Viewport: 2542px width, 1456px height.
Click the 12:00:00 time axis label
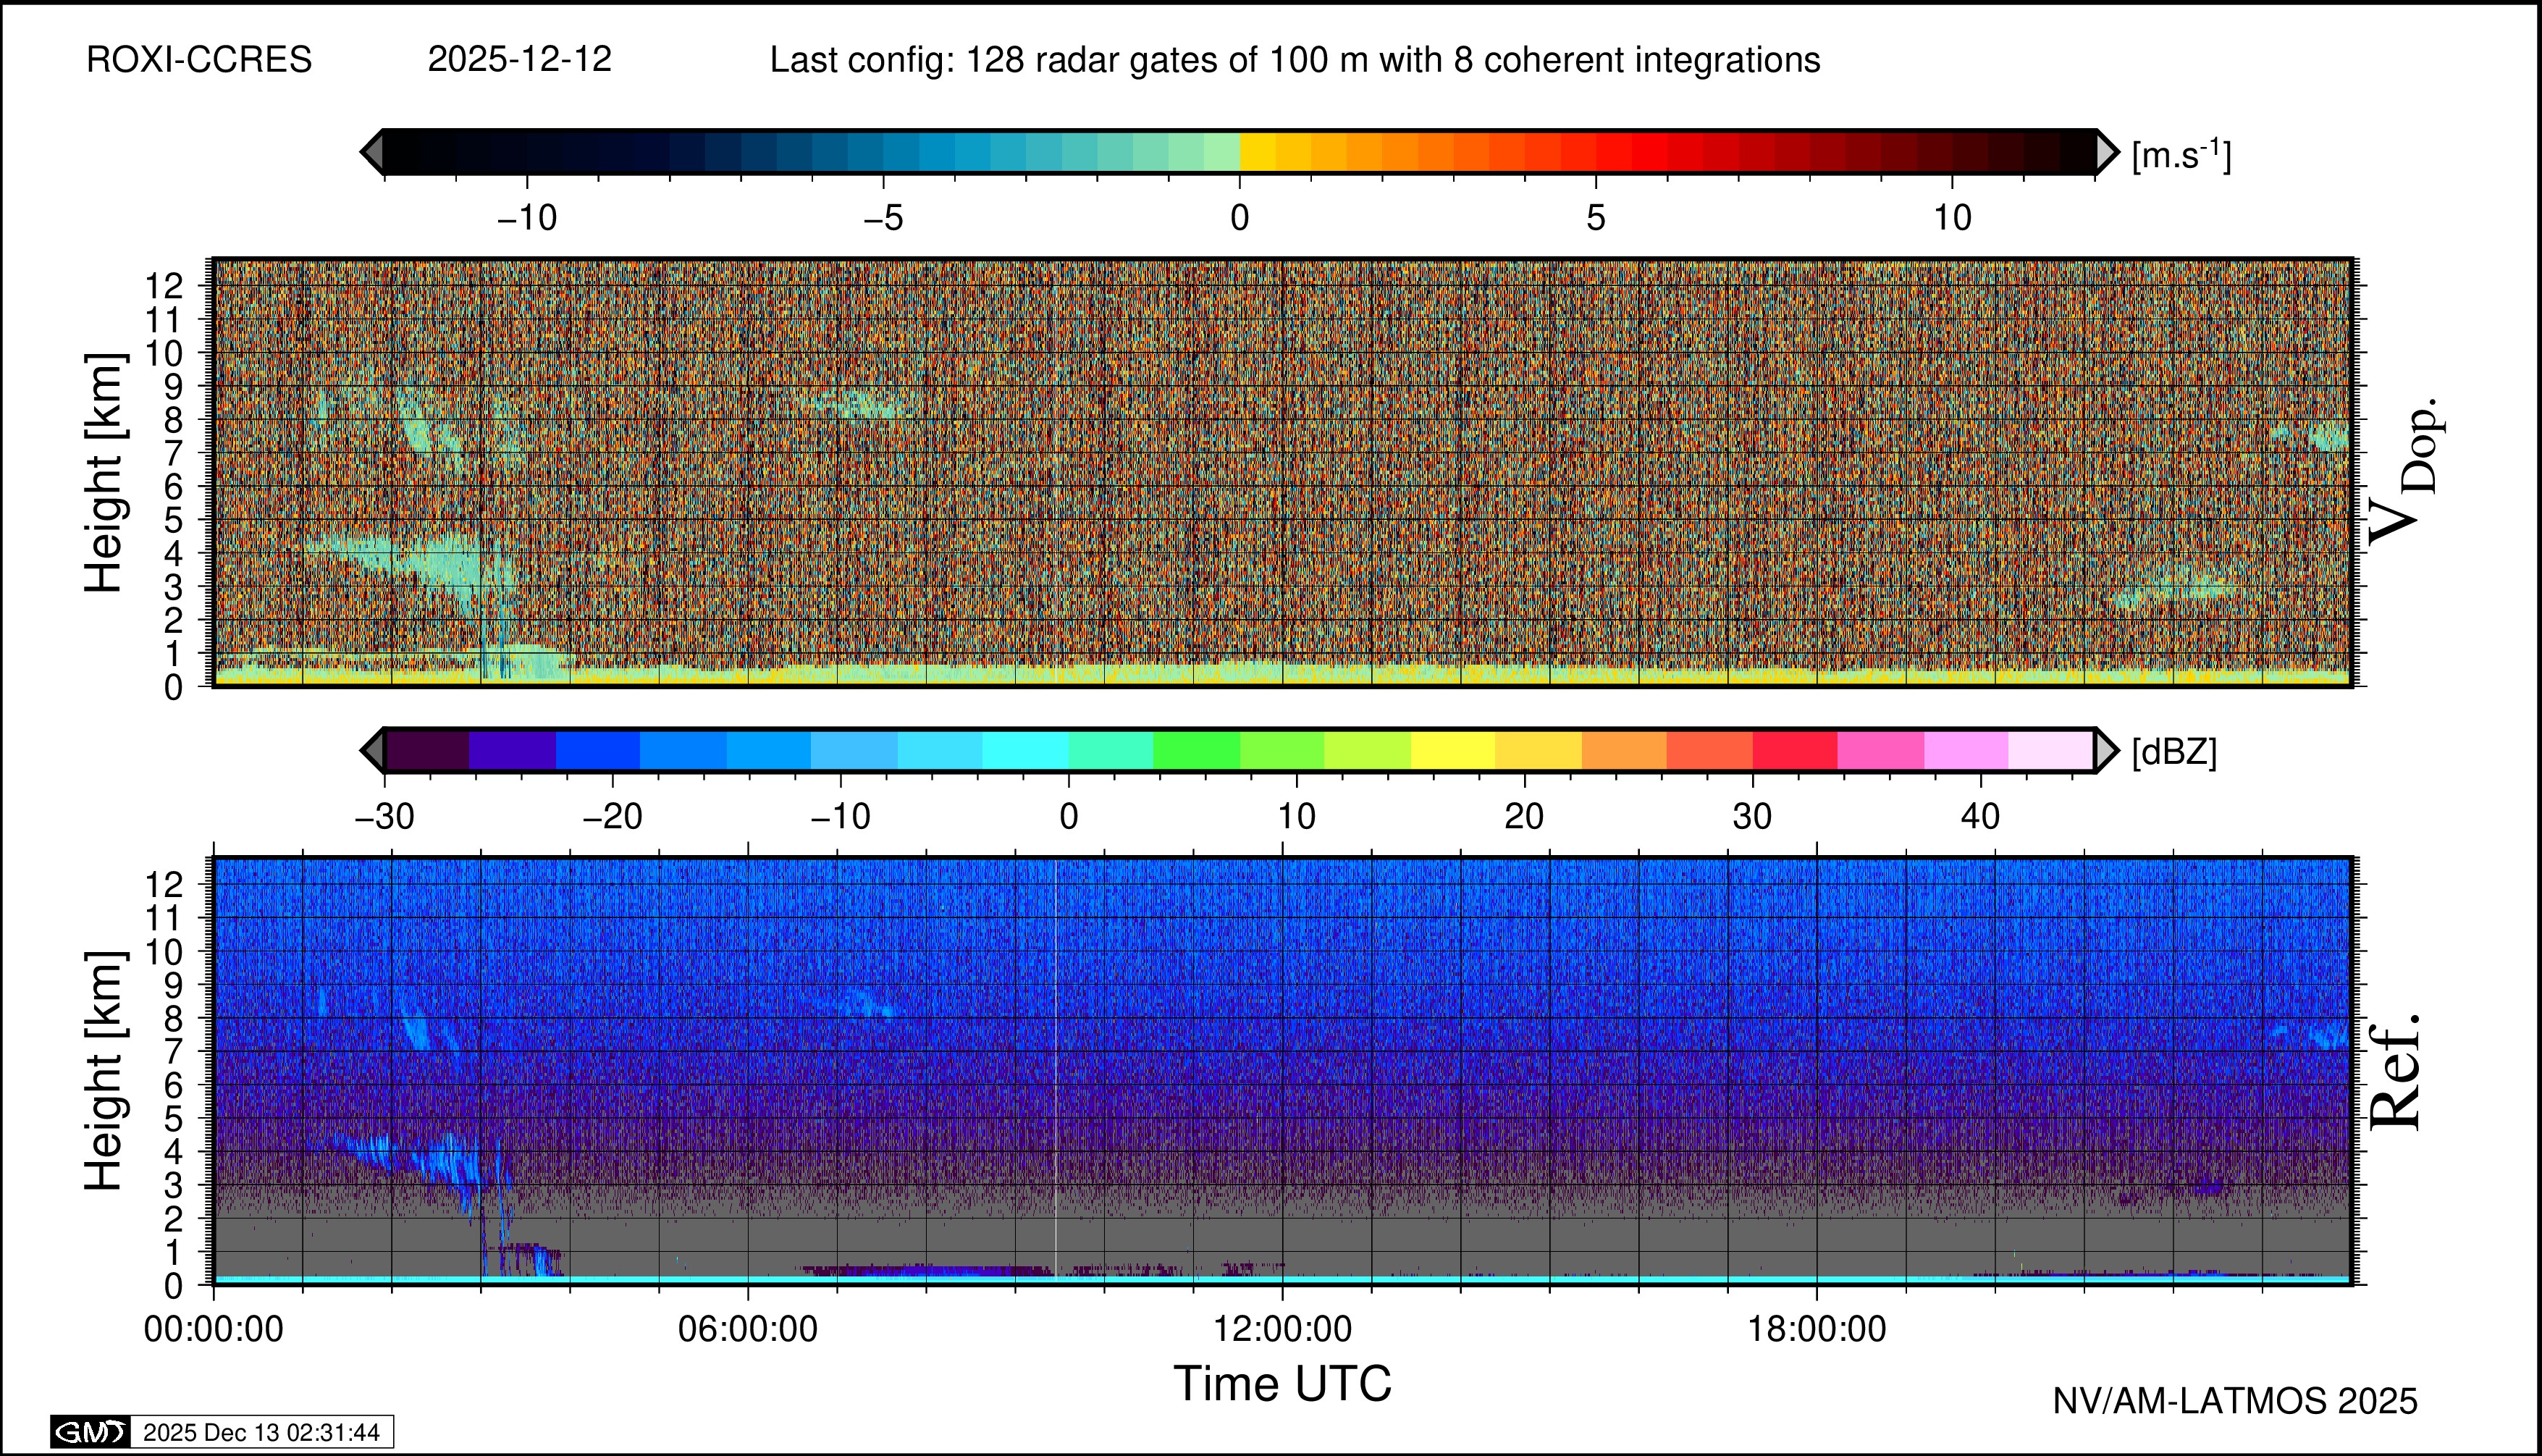[1282, 1329]
